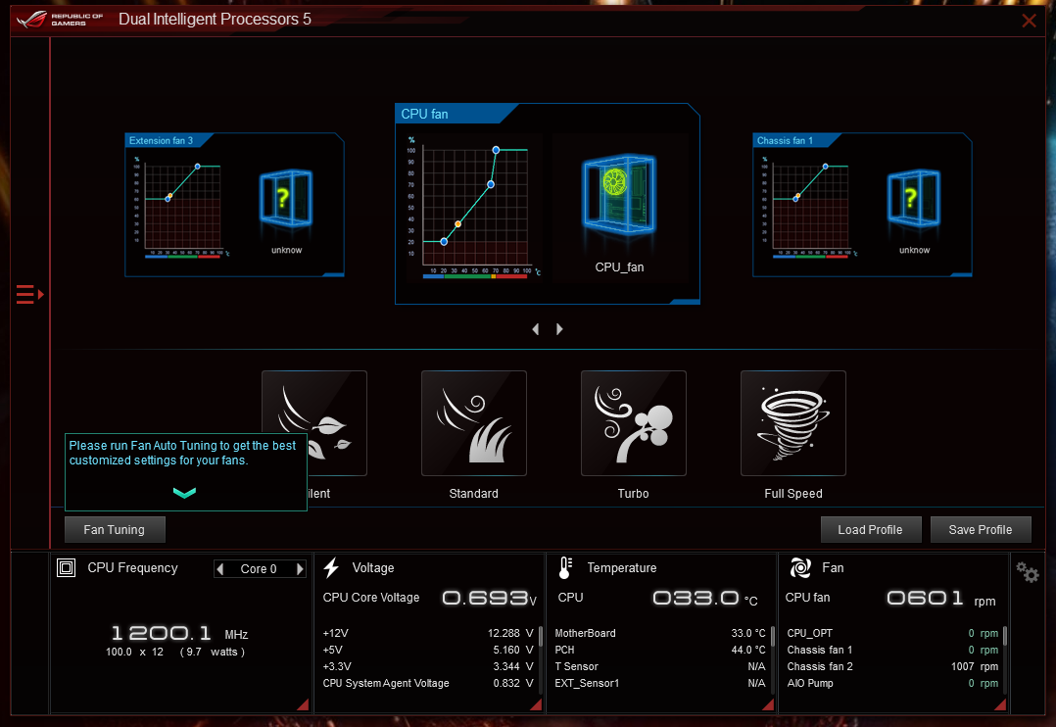The width and height of the screenshot is (1056, 727).
Task: Click the +12V voltage row
Action: (428, 633)
